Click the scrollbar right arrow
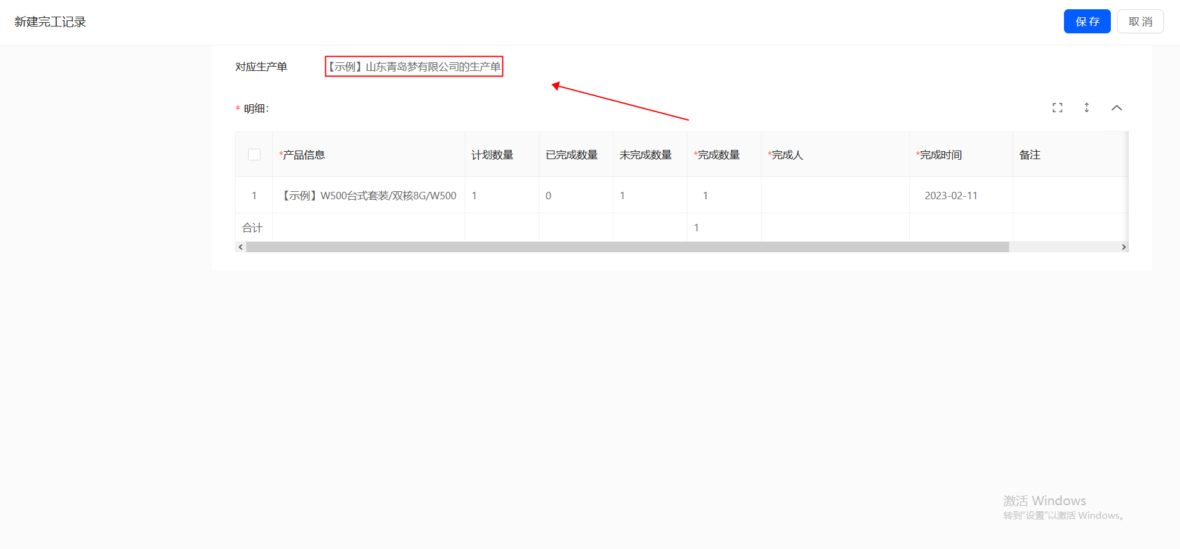 pos(1123,247)
